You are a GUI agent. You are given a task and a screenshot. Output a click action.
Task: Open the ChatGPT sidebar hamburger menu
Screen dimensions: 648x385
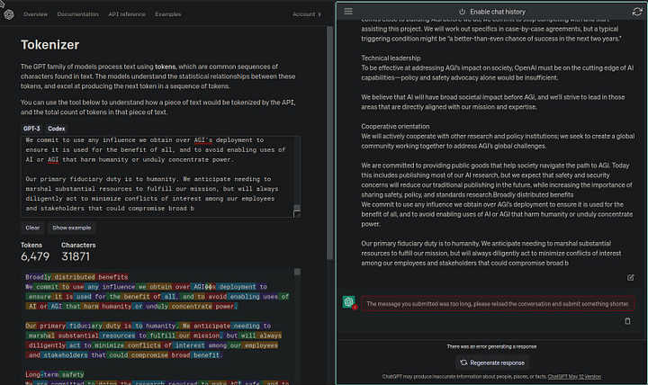click(348, 12)
